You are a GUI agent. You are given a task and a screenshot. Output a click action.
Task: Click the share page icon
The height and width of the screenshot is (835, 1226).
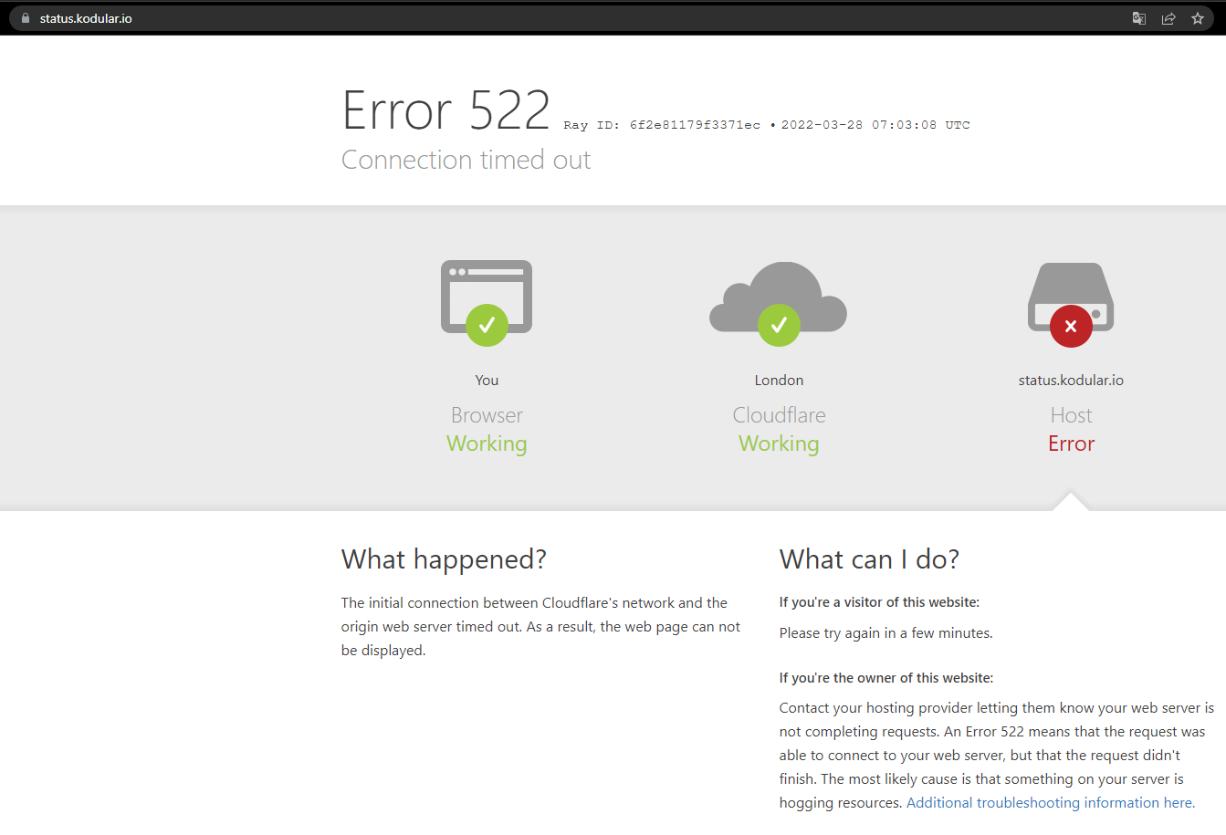(x=1168, y=18)
